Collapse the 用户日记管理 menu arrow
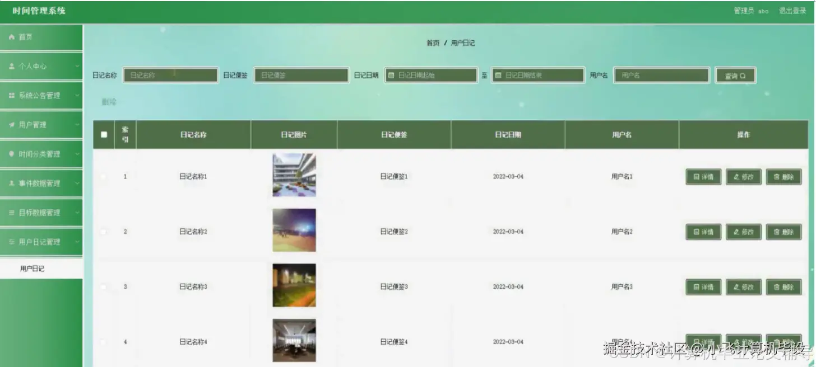816x367 pixels. pos(77,242)
